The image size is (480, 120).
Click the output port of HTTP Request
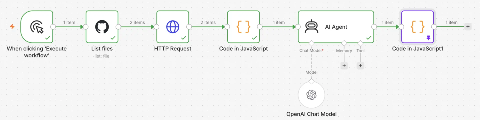coord(189,27)
